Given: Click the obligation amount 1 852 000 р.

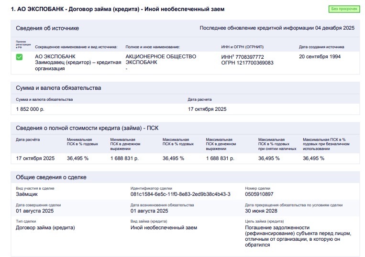Looking at the screenshot, I should (x=30, y=109).
